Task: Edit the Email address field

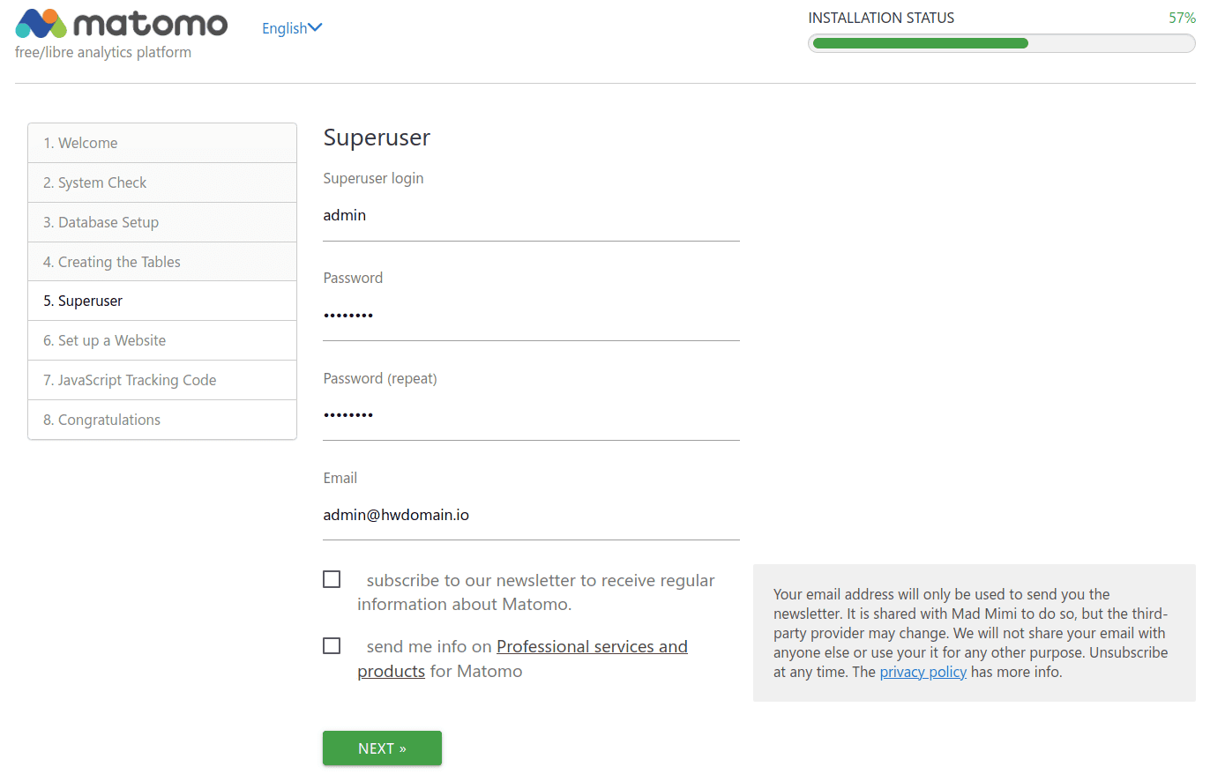Action: [x=530, y=515]
